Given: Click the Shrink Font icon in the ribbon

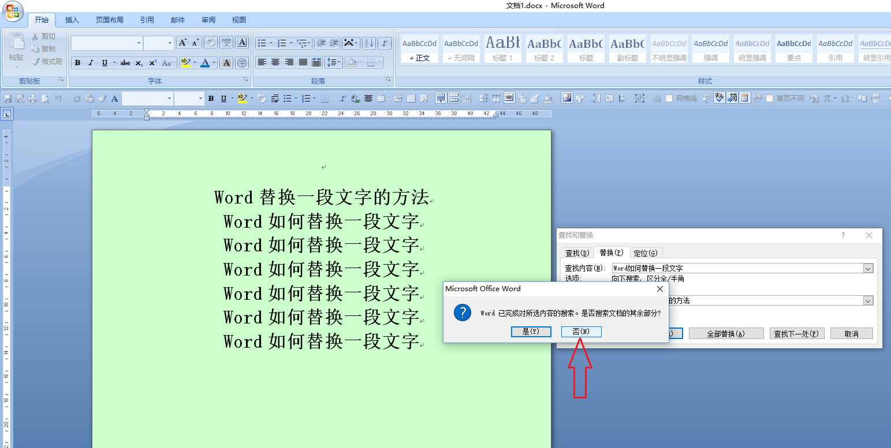Looking at the screenshot, I should pyautogui.click(x=195, y=43).
